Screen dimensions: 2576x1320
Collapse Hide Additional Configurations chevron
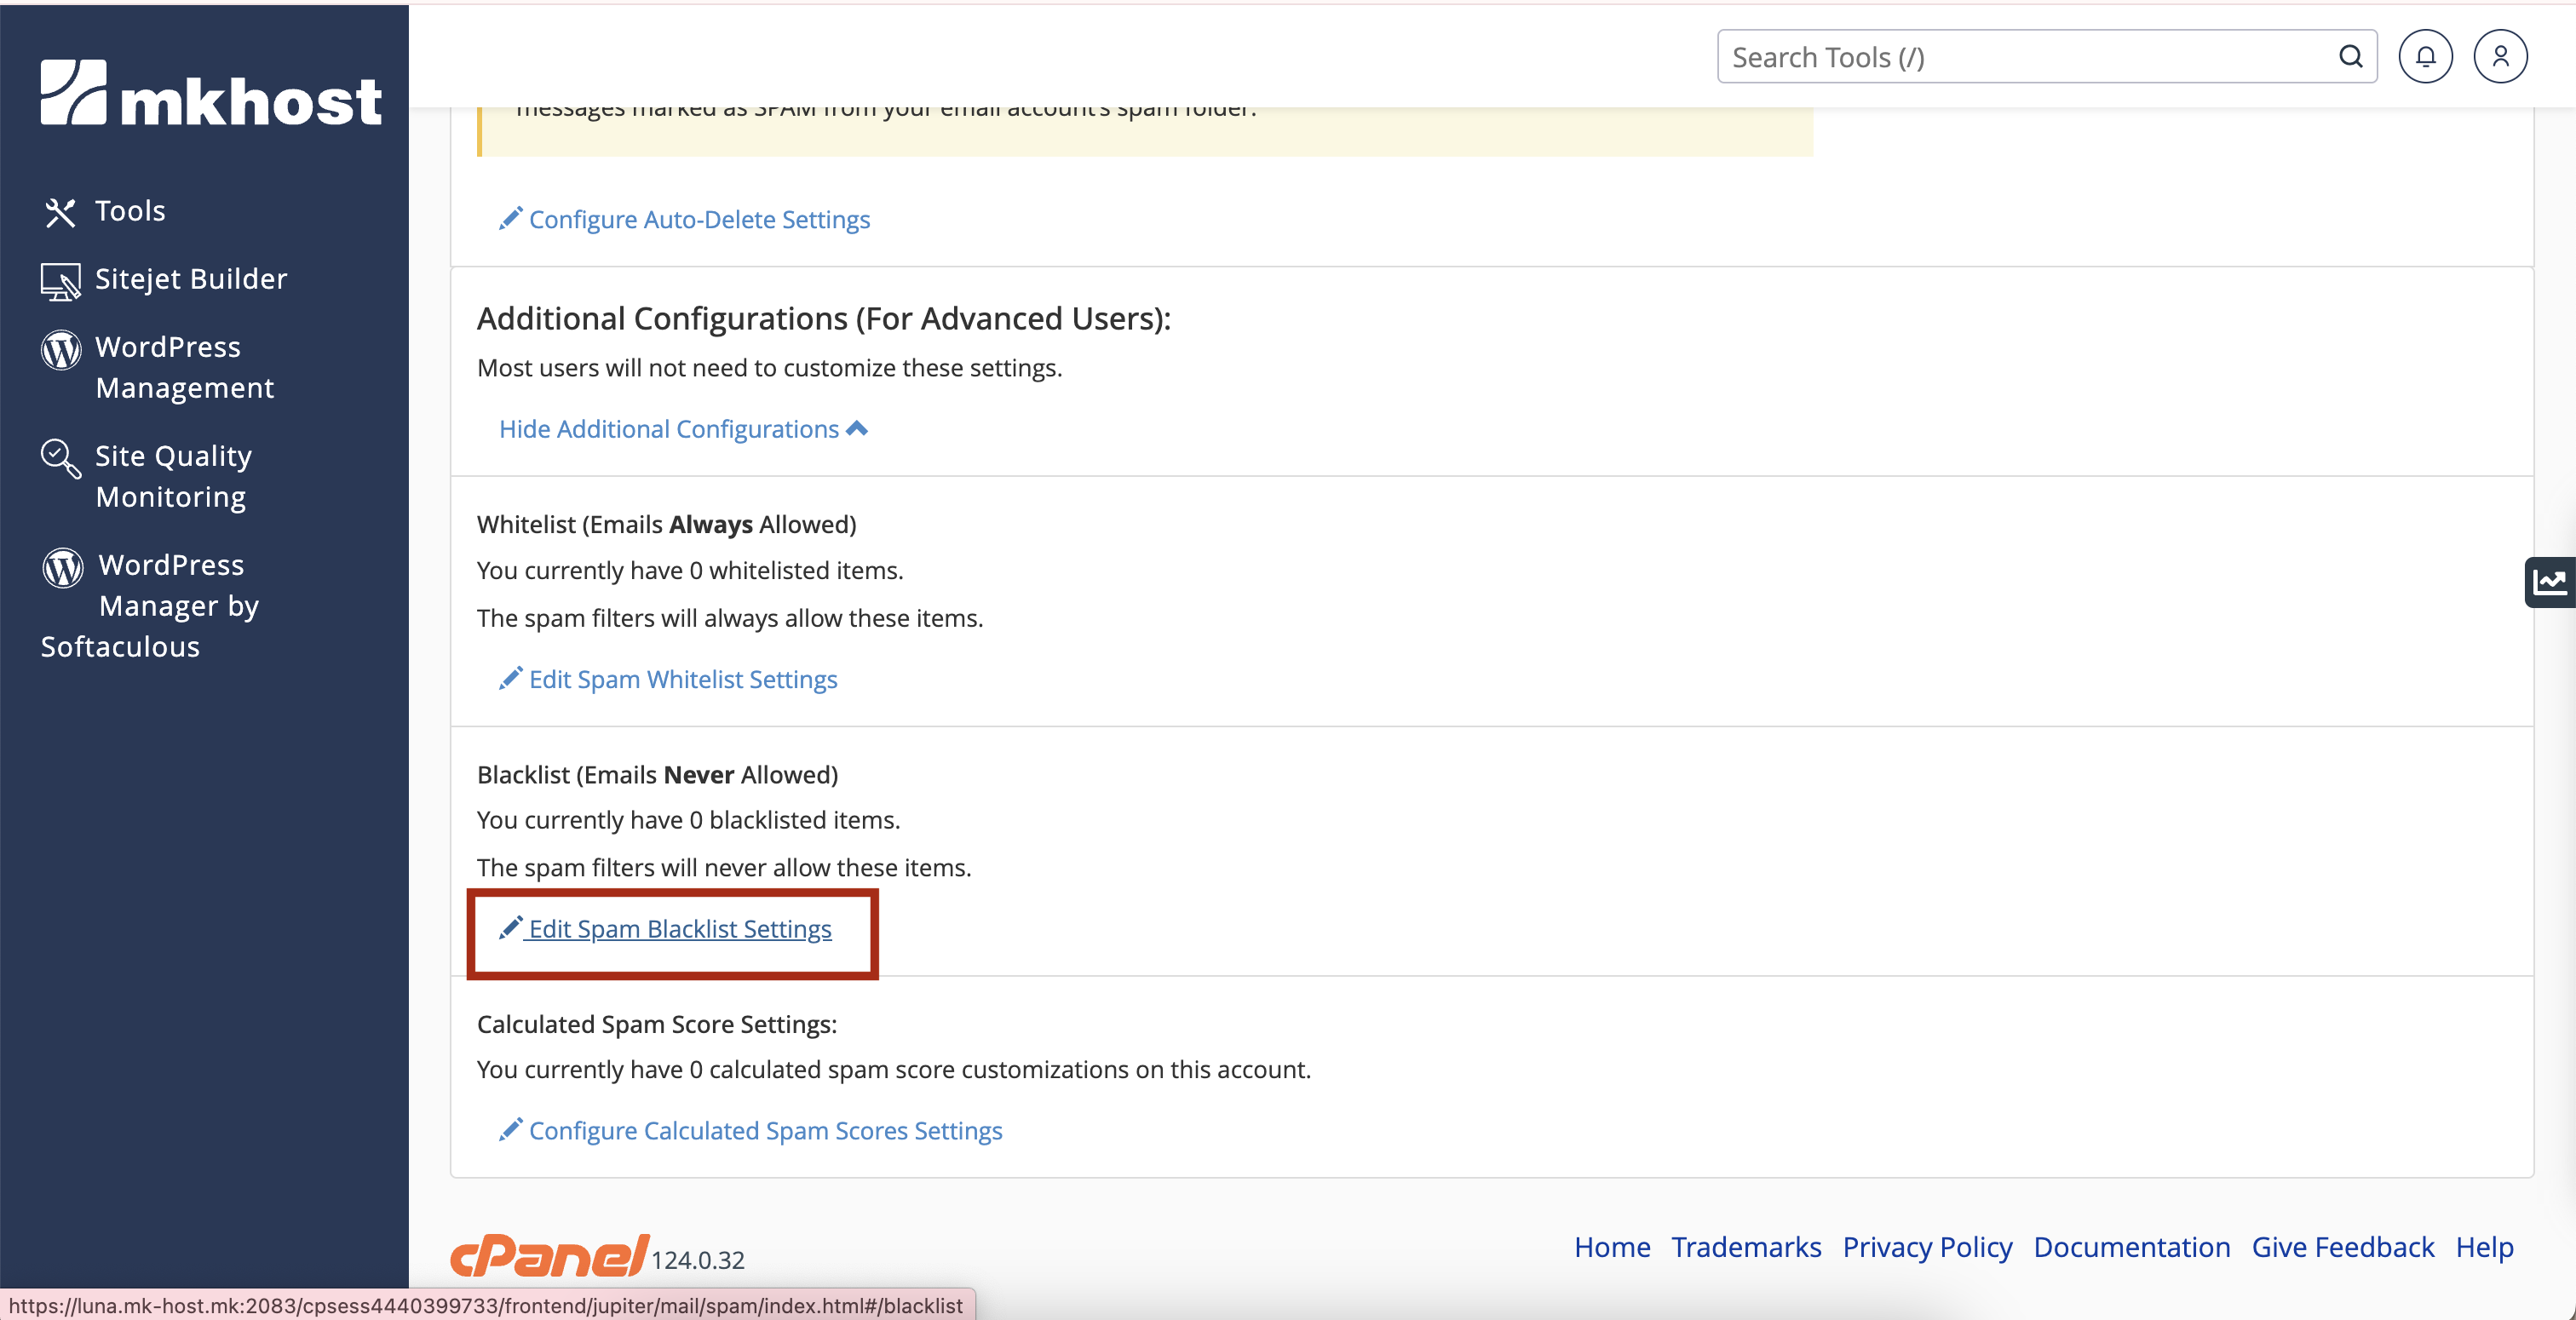click(x=857, y=428)
